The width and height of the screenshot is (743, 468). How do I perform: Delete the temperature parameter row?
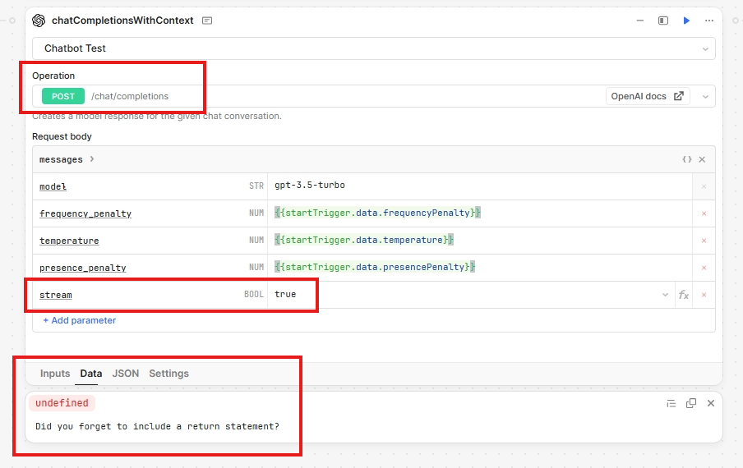704,241
